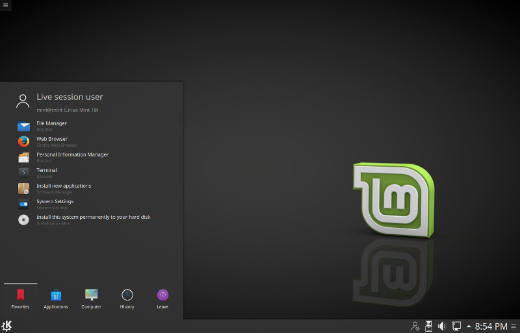Click the 'Live session user' name text
The image size is (520, 333).
coord(70,97)
